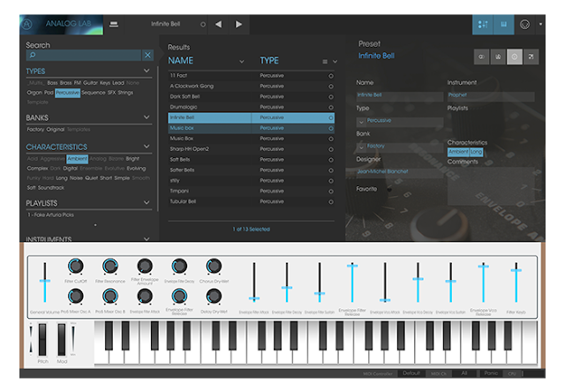
Task: Deselect the Percussive type filter
Action: [x=67, y=93]
